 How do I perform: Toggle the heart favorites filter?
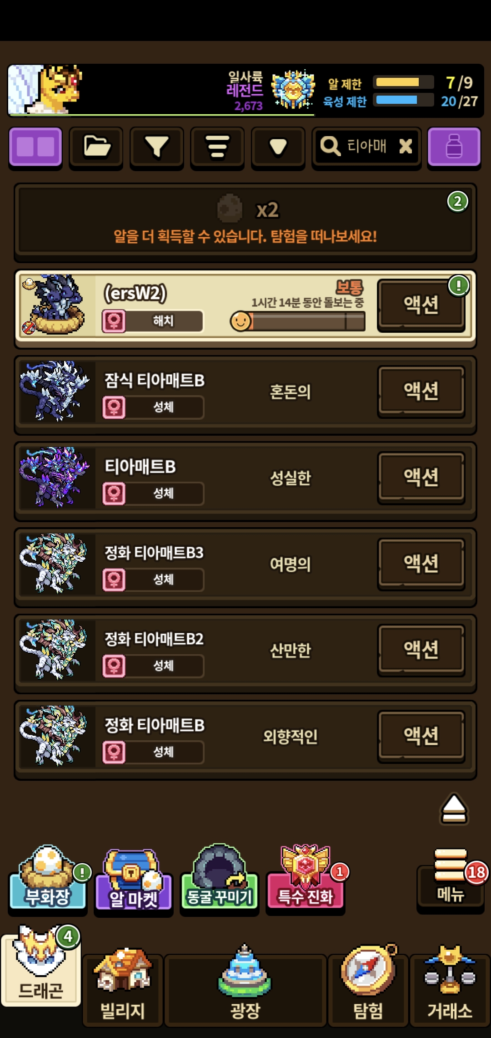(278, 148)
